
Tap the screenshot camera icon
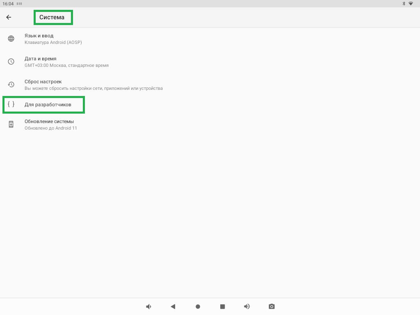click(272, 306)
